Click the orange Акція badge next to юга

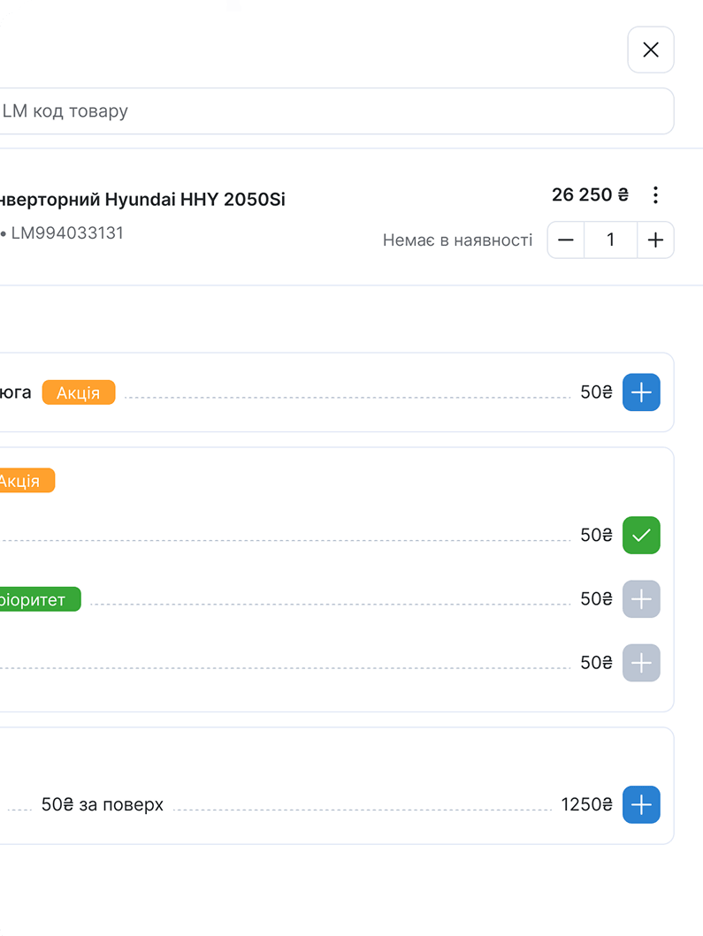point(78,392)
